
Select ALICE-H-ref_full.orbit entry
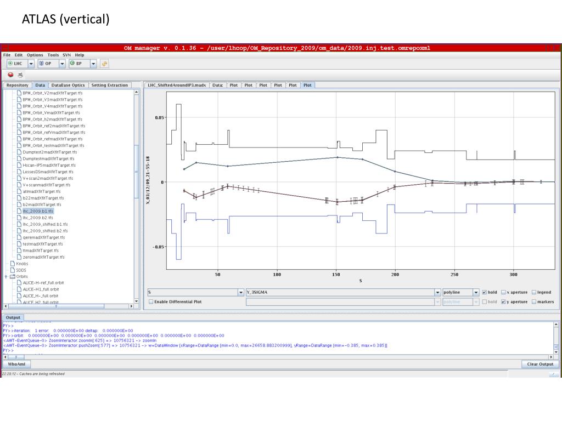43,283
